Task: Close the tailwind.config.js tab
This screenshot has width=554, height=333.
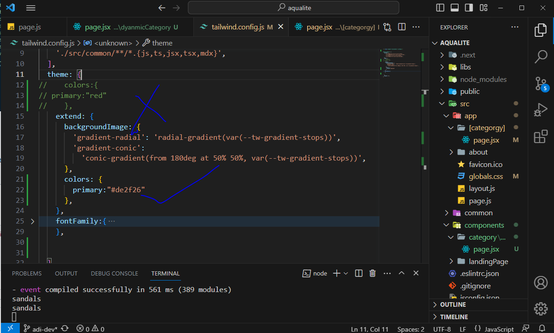Action: click(x=281, y=27)
